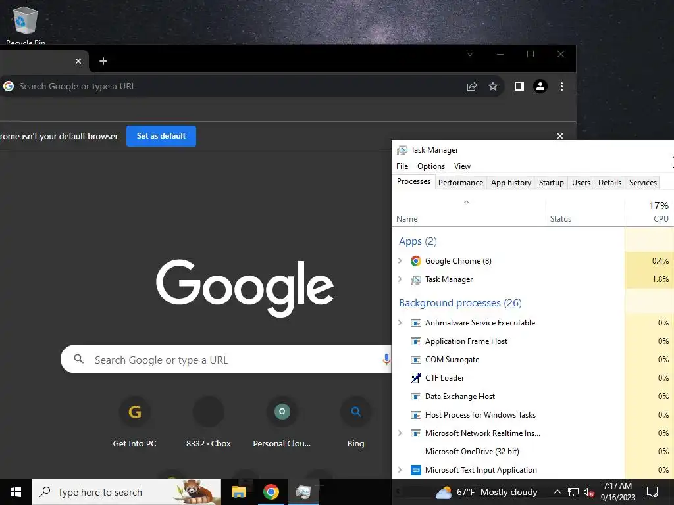Select Google Chrome icon in process list

coord(416,260)
